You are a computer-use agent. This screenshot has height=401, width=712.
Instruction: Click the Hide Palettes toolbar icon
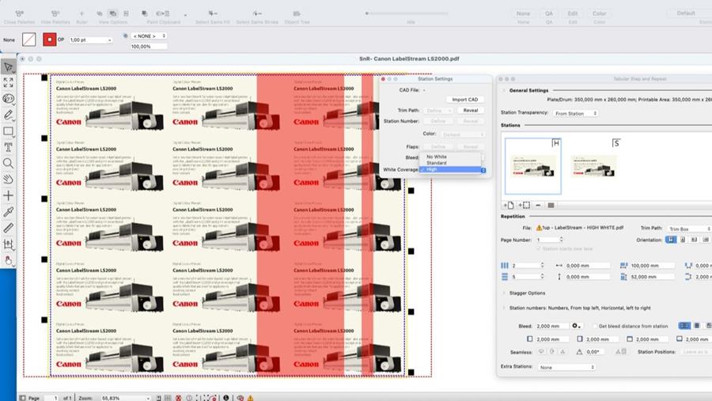click(x=55, y=14)
